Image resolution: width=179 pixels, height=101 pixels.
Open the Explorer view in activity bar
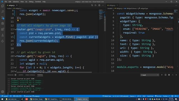pos(3,6)
